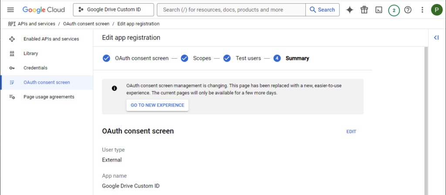Screen dimensions: 446x195
Task: Focus the resources search field
Action: [231, 10]
